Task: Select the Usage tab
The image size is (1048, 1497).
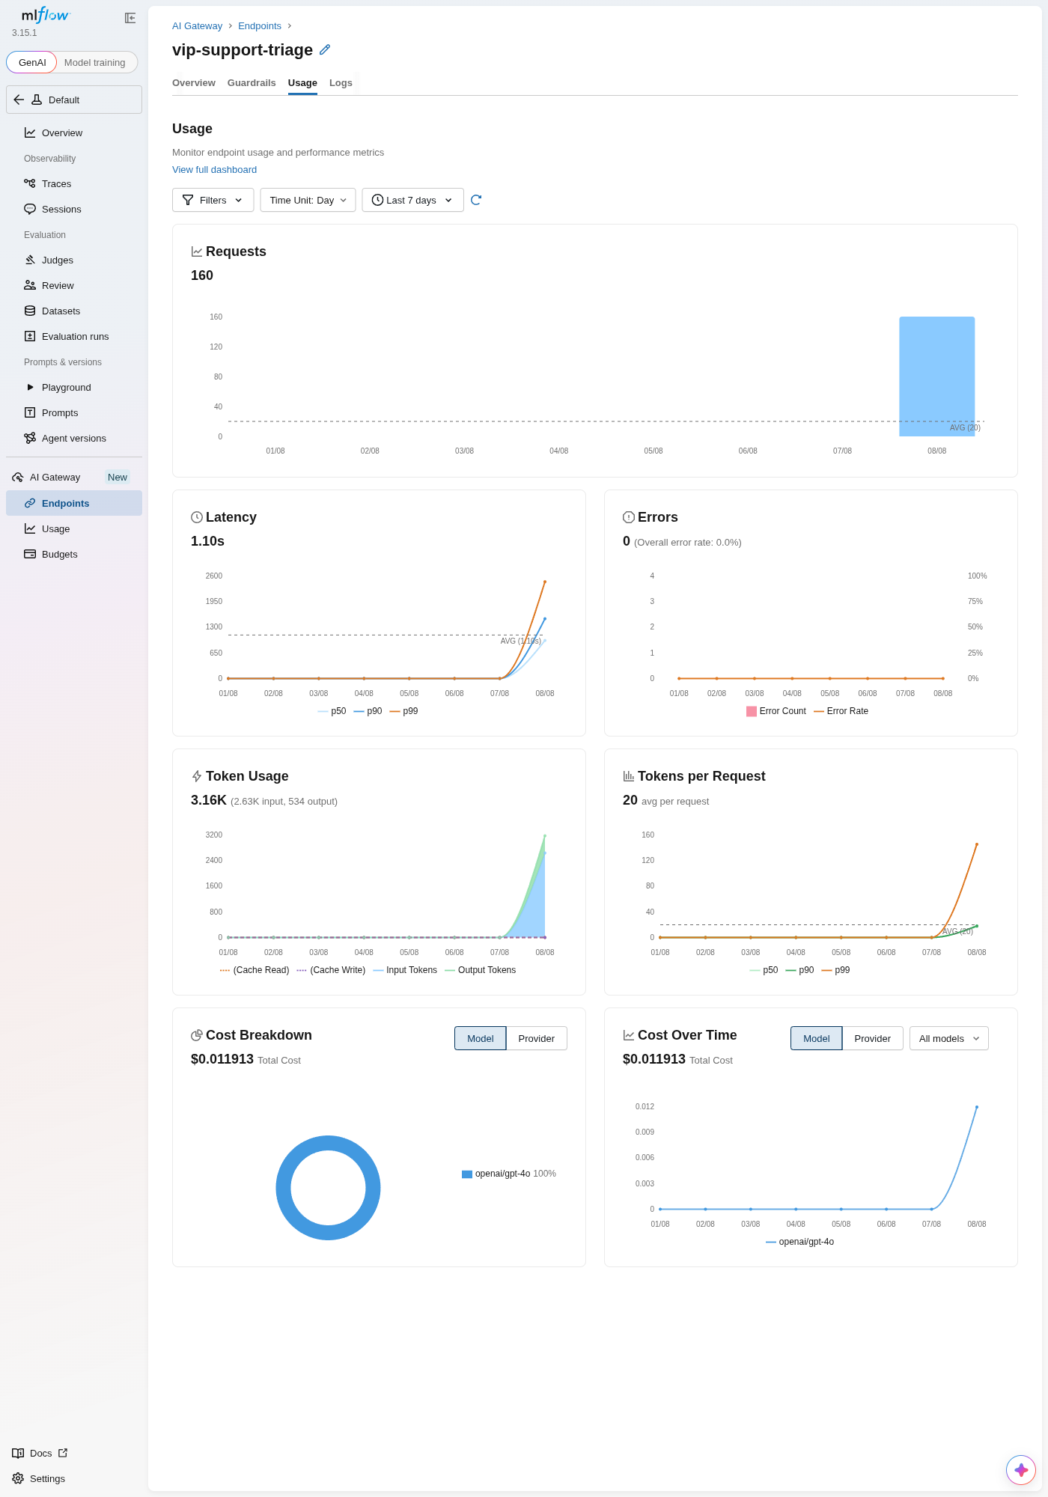Action: coord(302,83)
